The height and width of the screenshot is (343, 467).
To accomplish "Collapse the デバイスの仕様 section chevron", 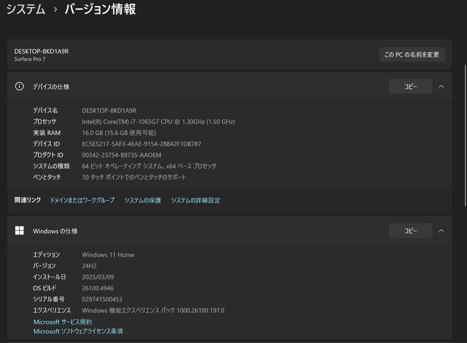I will point(441,86).
